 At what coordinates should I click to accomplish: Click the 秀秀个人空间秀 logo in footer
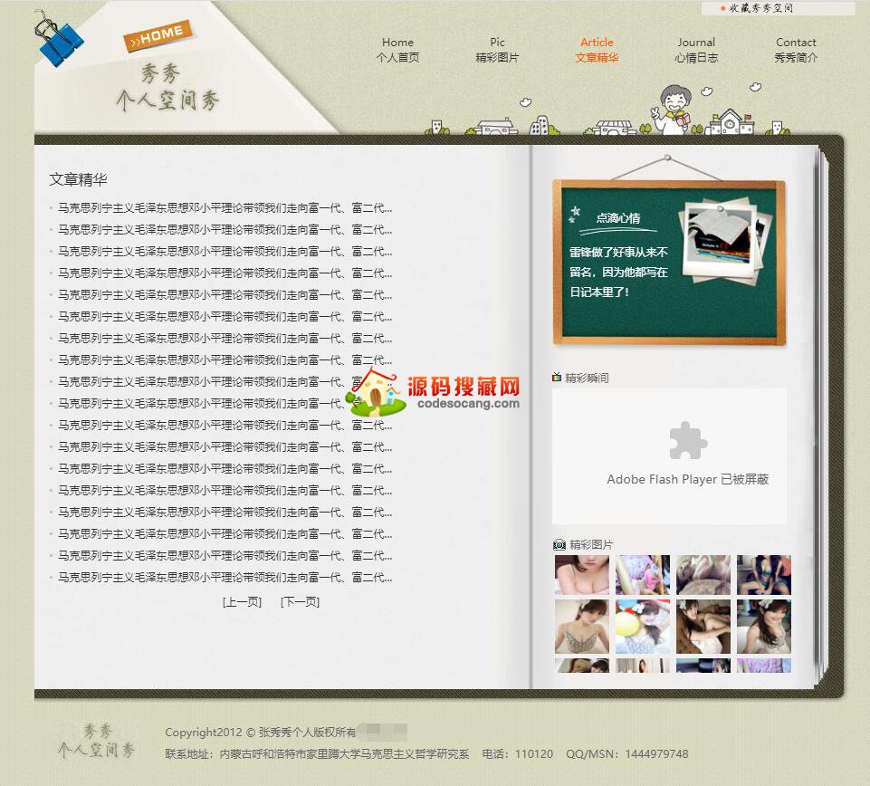point(96,741)
